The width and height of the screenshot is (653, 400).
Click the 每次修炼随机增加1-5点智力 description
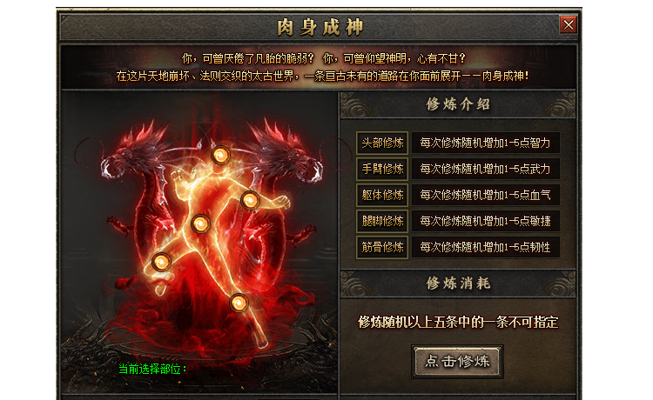tap(486, 143)
